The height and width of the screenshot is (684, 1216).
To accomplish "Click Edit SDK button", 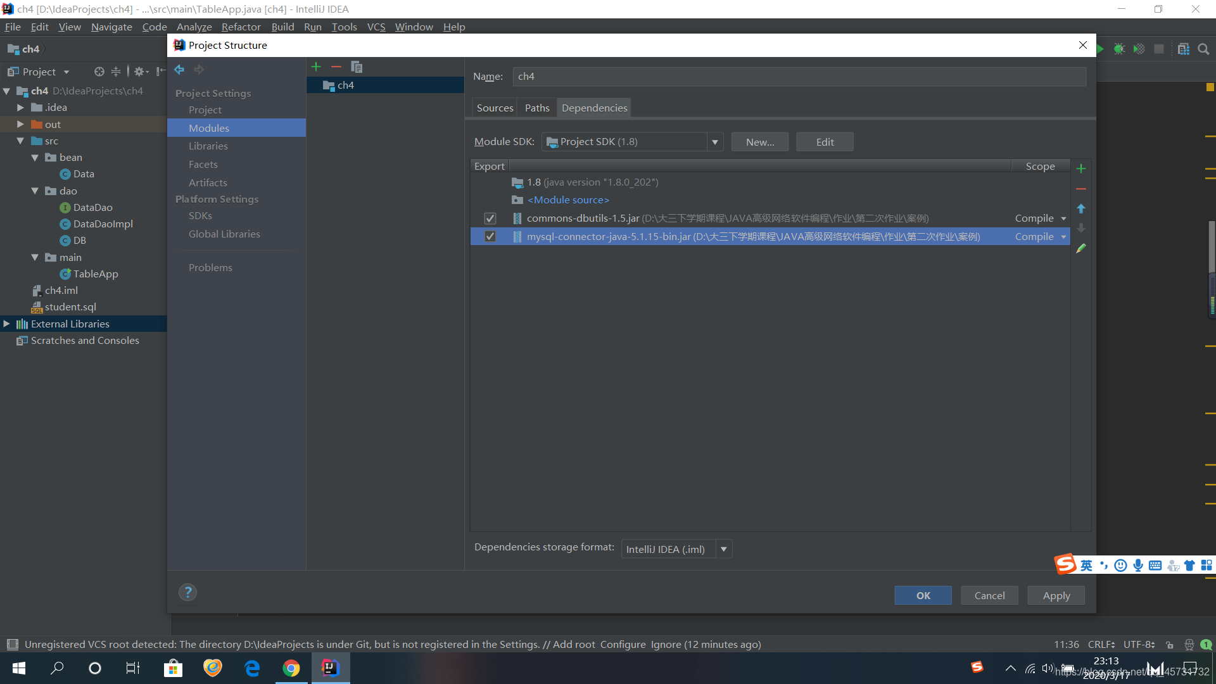I will [825, 142].
